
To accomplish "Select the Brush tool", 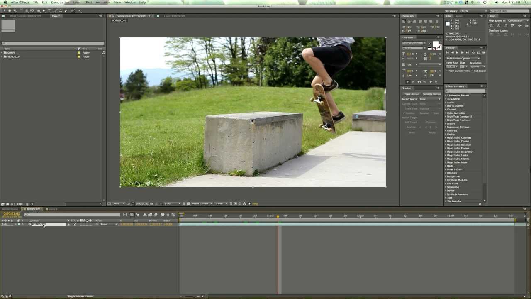I will (x=56, y=10).
